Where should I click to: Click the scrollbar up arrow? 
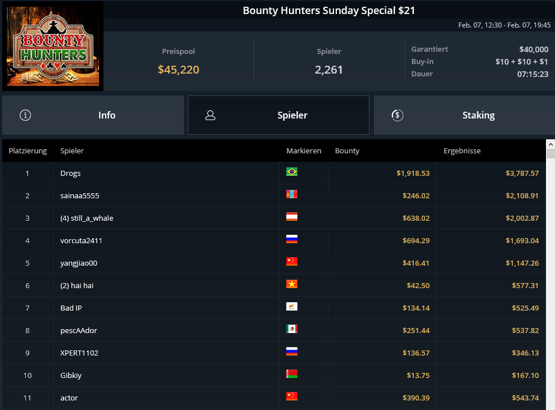coord(551,144)
